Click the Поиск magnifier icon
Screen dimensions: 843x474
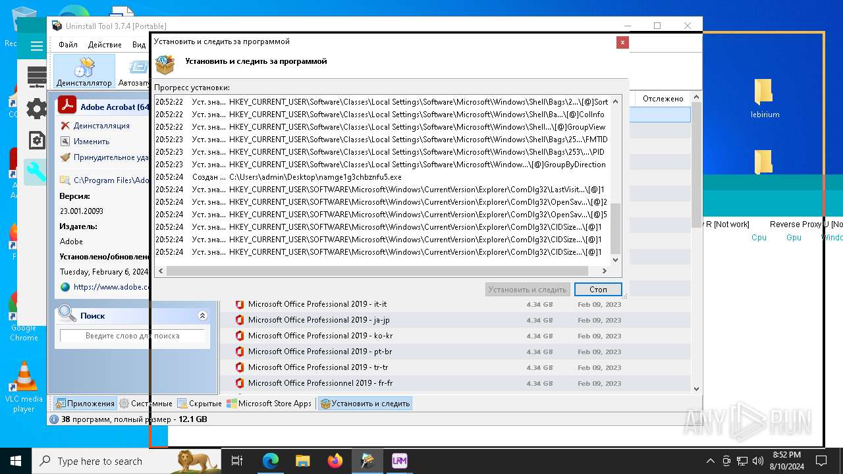(67, 314)
